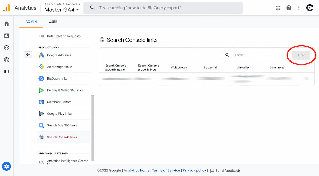
Task: Click the Search Ads 360 magnifier icon
Action: pyautogui.click(x=41, y=125)
